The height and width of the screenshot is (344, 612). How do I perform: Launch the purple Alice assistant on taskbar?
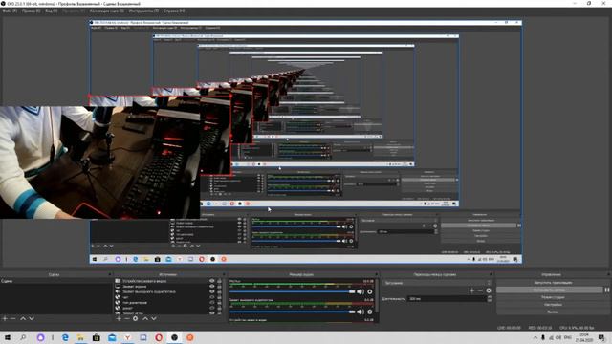(x=40, y=337)
